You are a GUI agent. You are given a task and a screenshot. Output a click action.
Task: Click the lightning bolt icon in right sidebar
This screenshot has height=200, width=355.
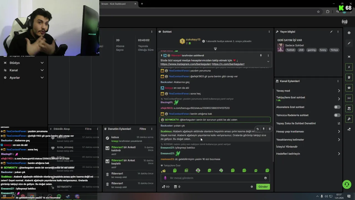[349, 67]
